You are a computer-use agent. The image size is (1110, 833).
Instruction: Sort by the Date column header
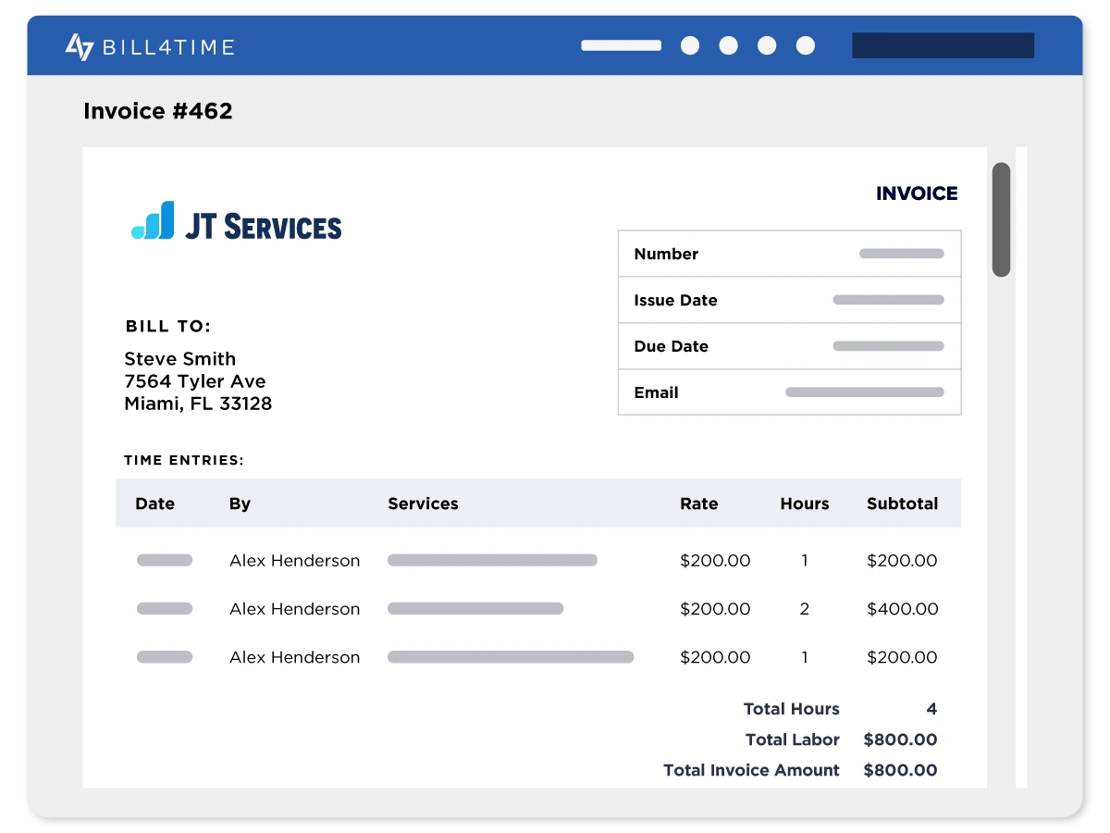(x=154, y=504)
